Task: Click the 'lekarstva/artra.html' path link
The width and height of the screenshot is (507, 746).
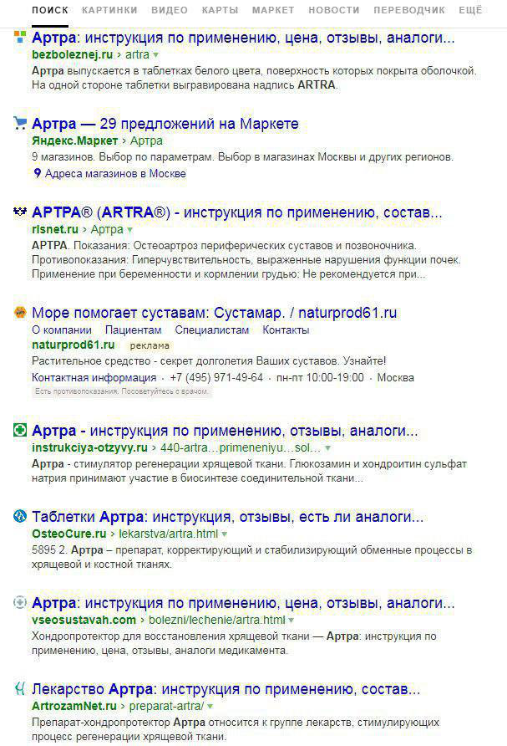Action: (168, 534)
